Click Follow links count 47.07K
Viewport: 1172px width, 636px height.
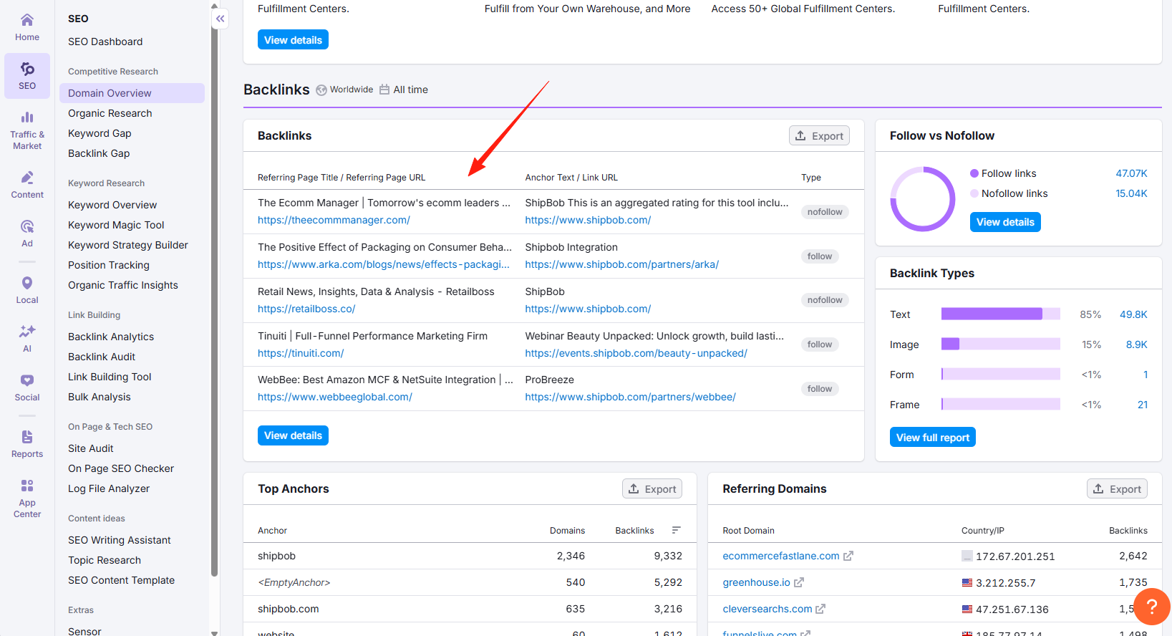[x=1131, y=173]
